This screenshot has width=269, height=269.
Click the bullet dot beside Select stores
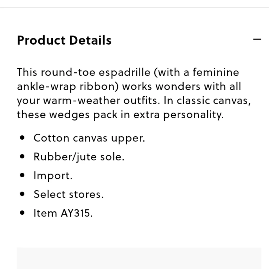[x=22, y=194]
